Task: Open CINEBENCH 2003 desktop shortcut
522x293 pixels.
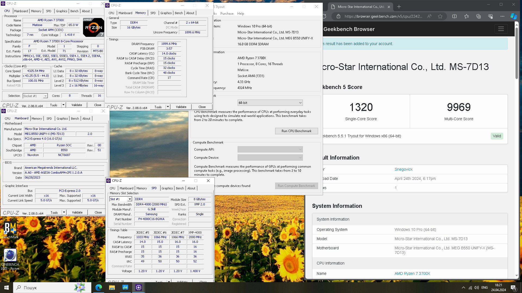Action: point(10,259)
